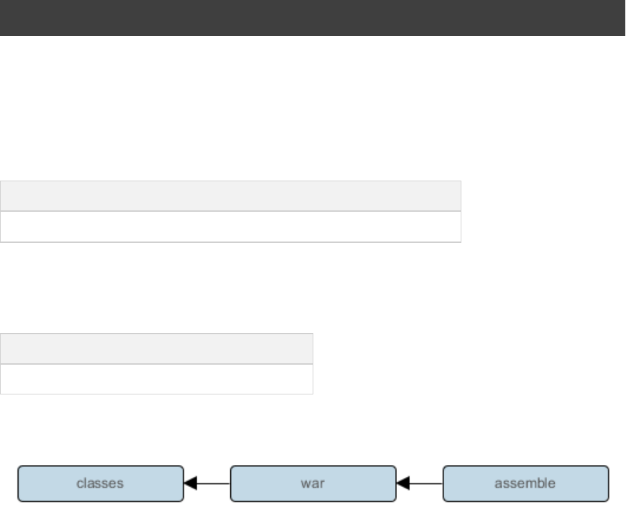Click the right border of the assemble box
626x519 pixels.
click(609, 483)
